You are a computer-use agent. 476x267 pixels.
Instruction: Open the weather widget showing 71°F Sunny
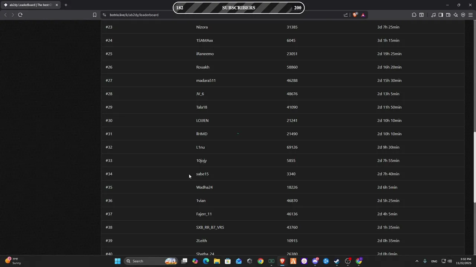pos(13,261)
